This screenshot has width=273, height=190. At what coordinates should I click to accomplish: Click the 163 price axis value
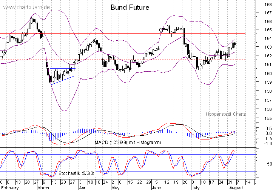pos(268,47)
